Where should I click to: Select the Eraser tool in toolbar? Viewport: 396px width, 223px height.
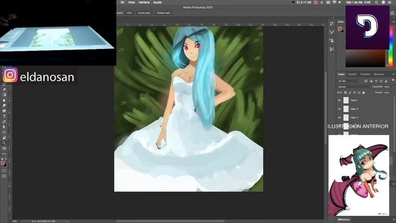pos(4,89)
